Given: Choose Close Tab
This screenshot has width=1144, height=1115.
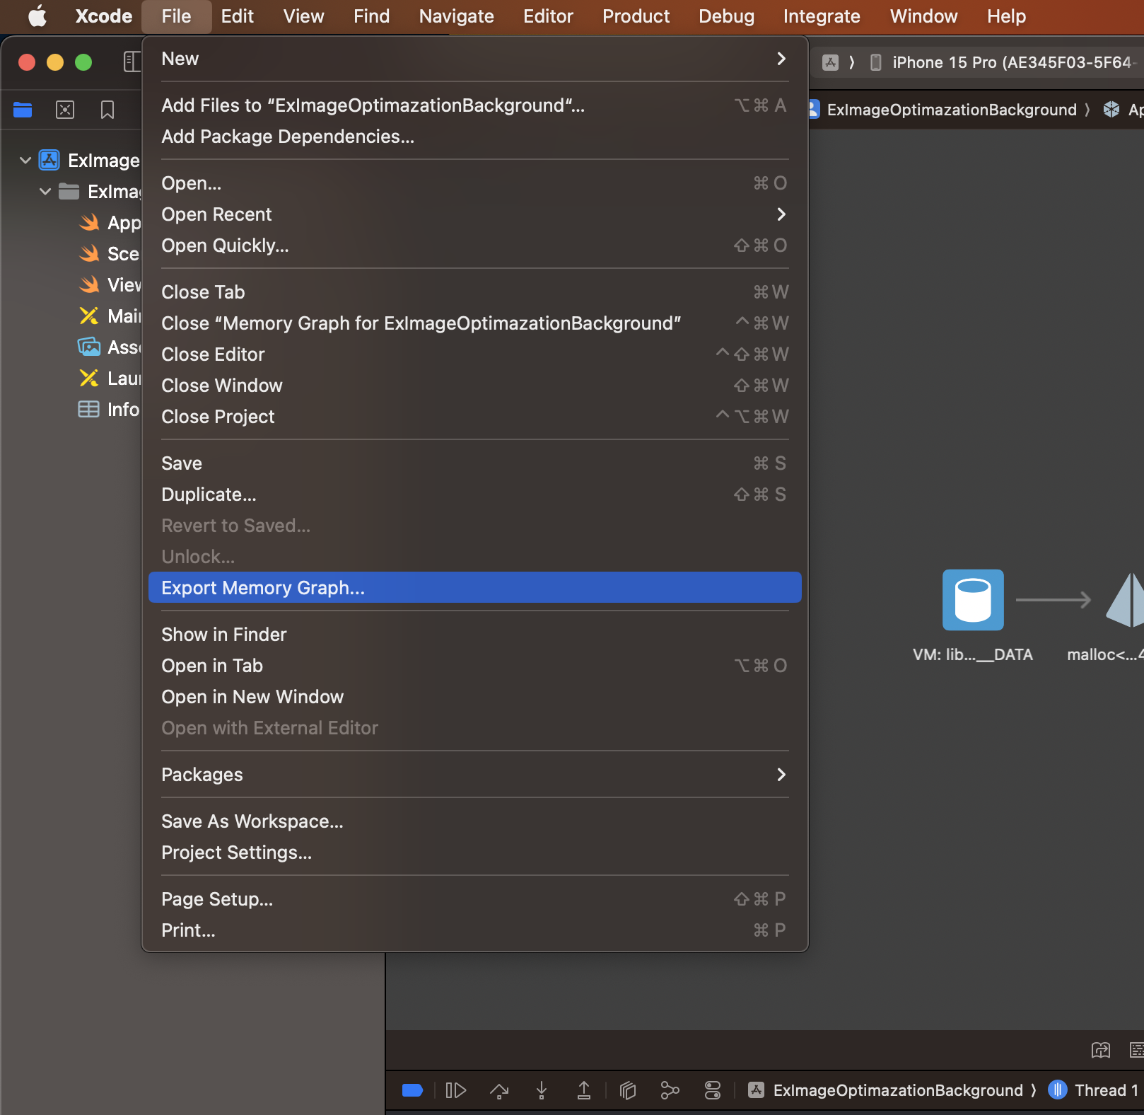Looking at the screenshot, I should pos(474,292).
